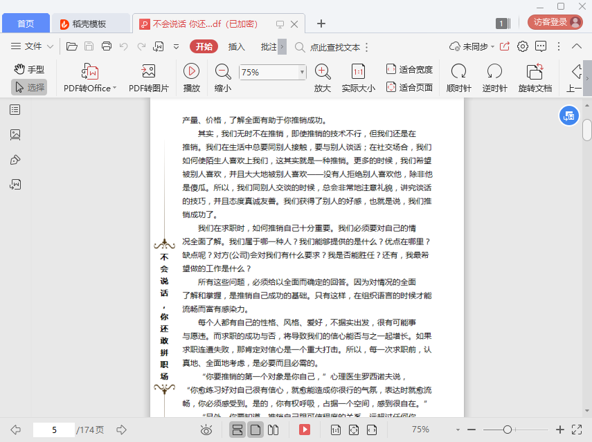Viewport: 592px width, 442px height.
Task: Click 访客登录 login button
Action: click(x=555, y=22)
